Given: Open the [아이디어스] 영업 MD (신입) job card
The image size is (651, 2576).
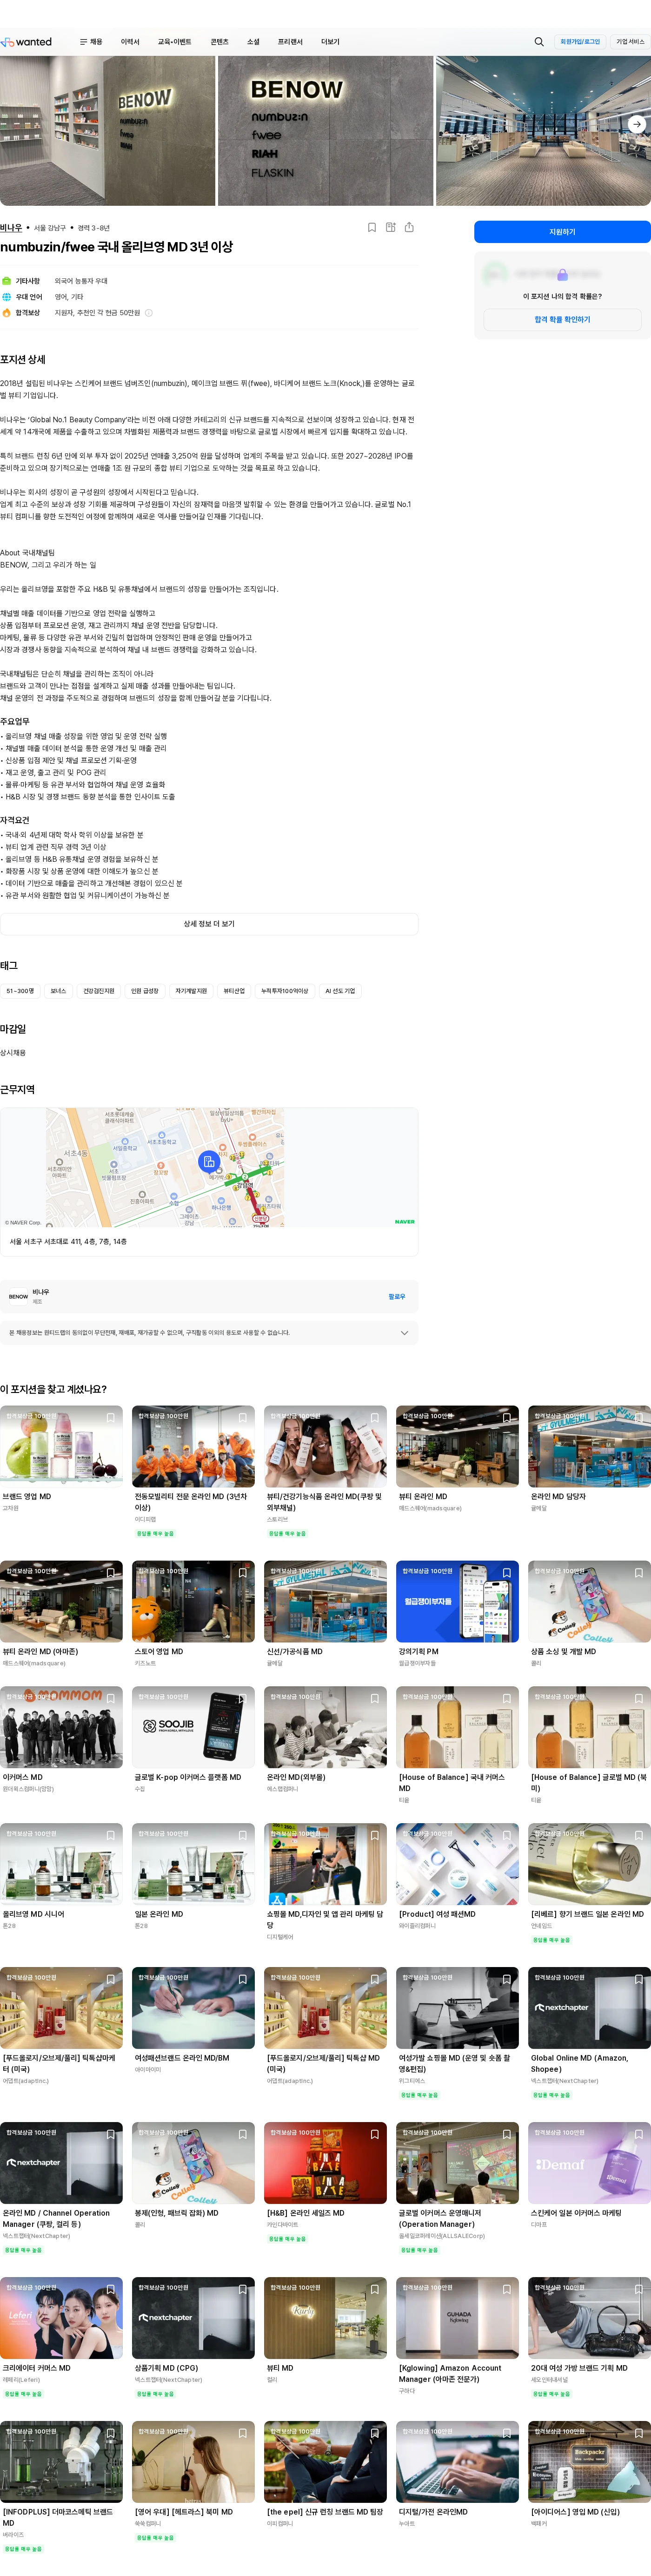Looking at the screenshot, I should 589,2476.
